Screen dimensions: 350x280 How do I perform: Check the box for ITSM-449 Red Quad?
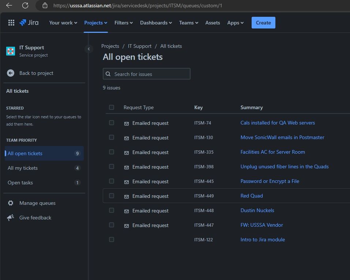pos(112,196)
